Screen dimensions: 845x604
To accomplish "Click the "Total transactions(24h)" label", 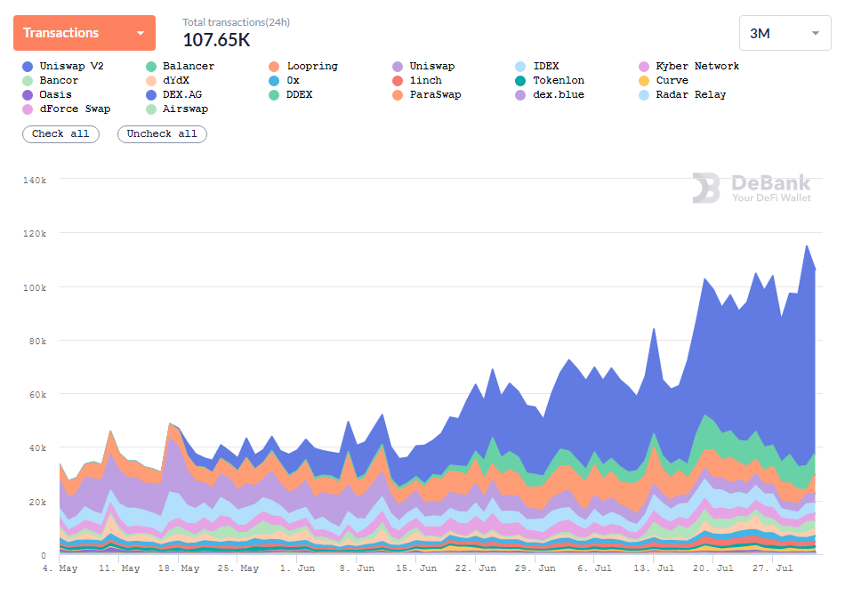I will pyautogui.click(x=236, y=22).
